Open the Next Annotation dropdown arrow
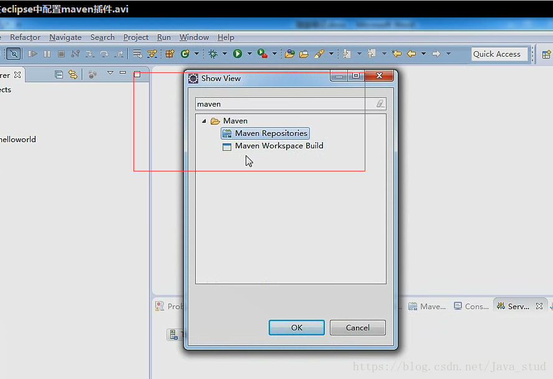The height and width of the screenshot is (379, 553). point(359,54)
